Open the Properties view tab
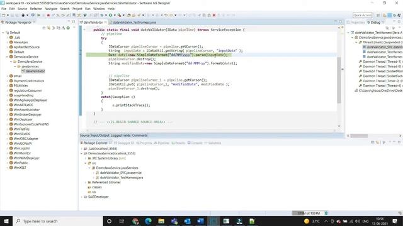403x226 pixels. click(x=356, y=23)
